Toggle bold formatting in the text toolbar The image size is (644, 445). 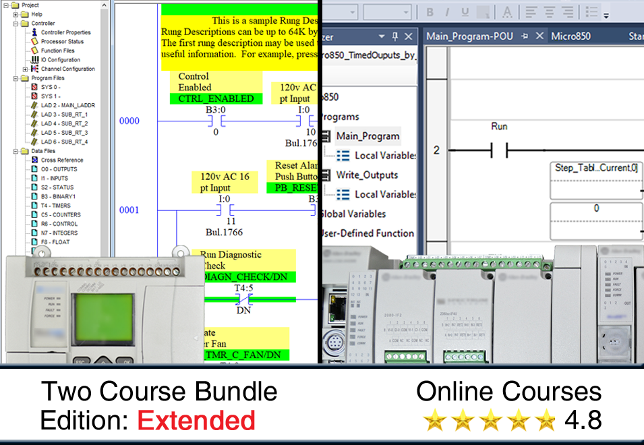coord(430,12)
